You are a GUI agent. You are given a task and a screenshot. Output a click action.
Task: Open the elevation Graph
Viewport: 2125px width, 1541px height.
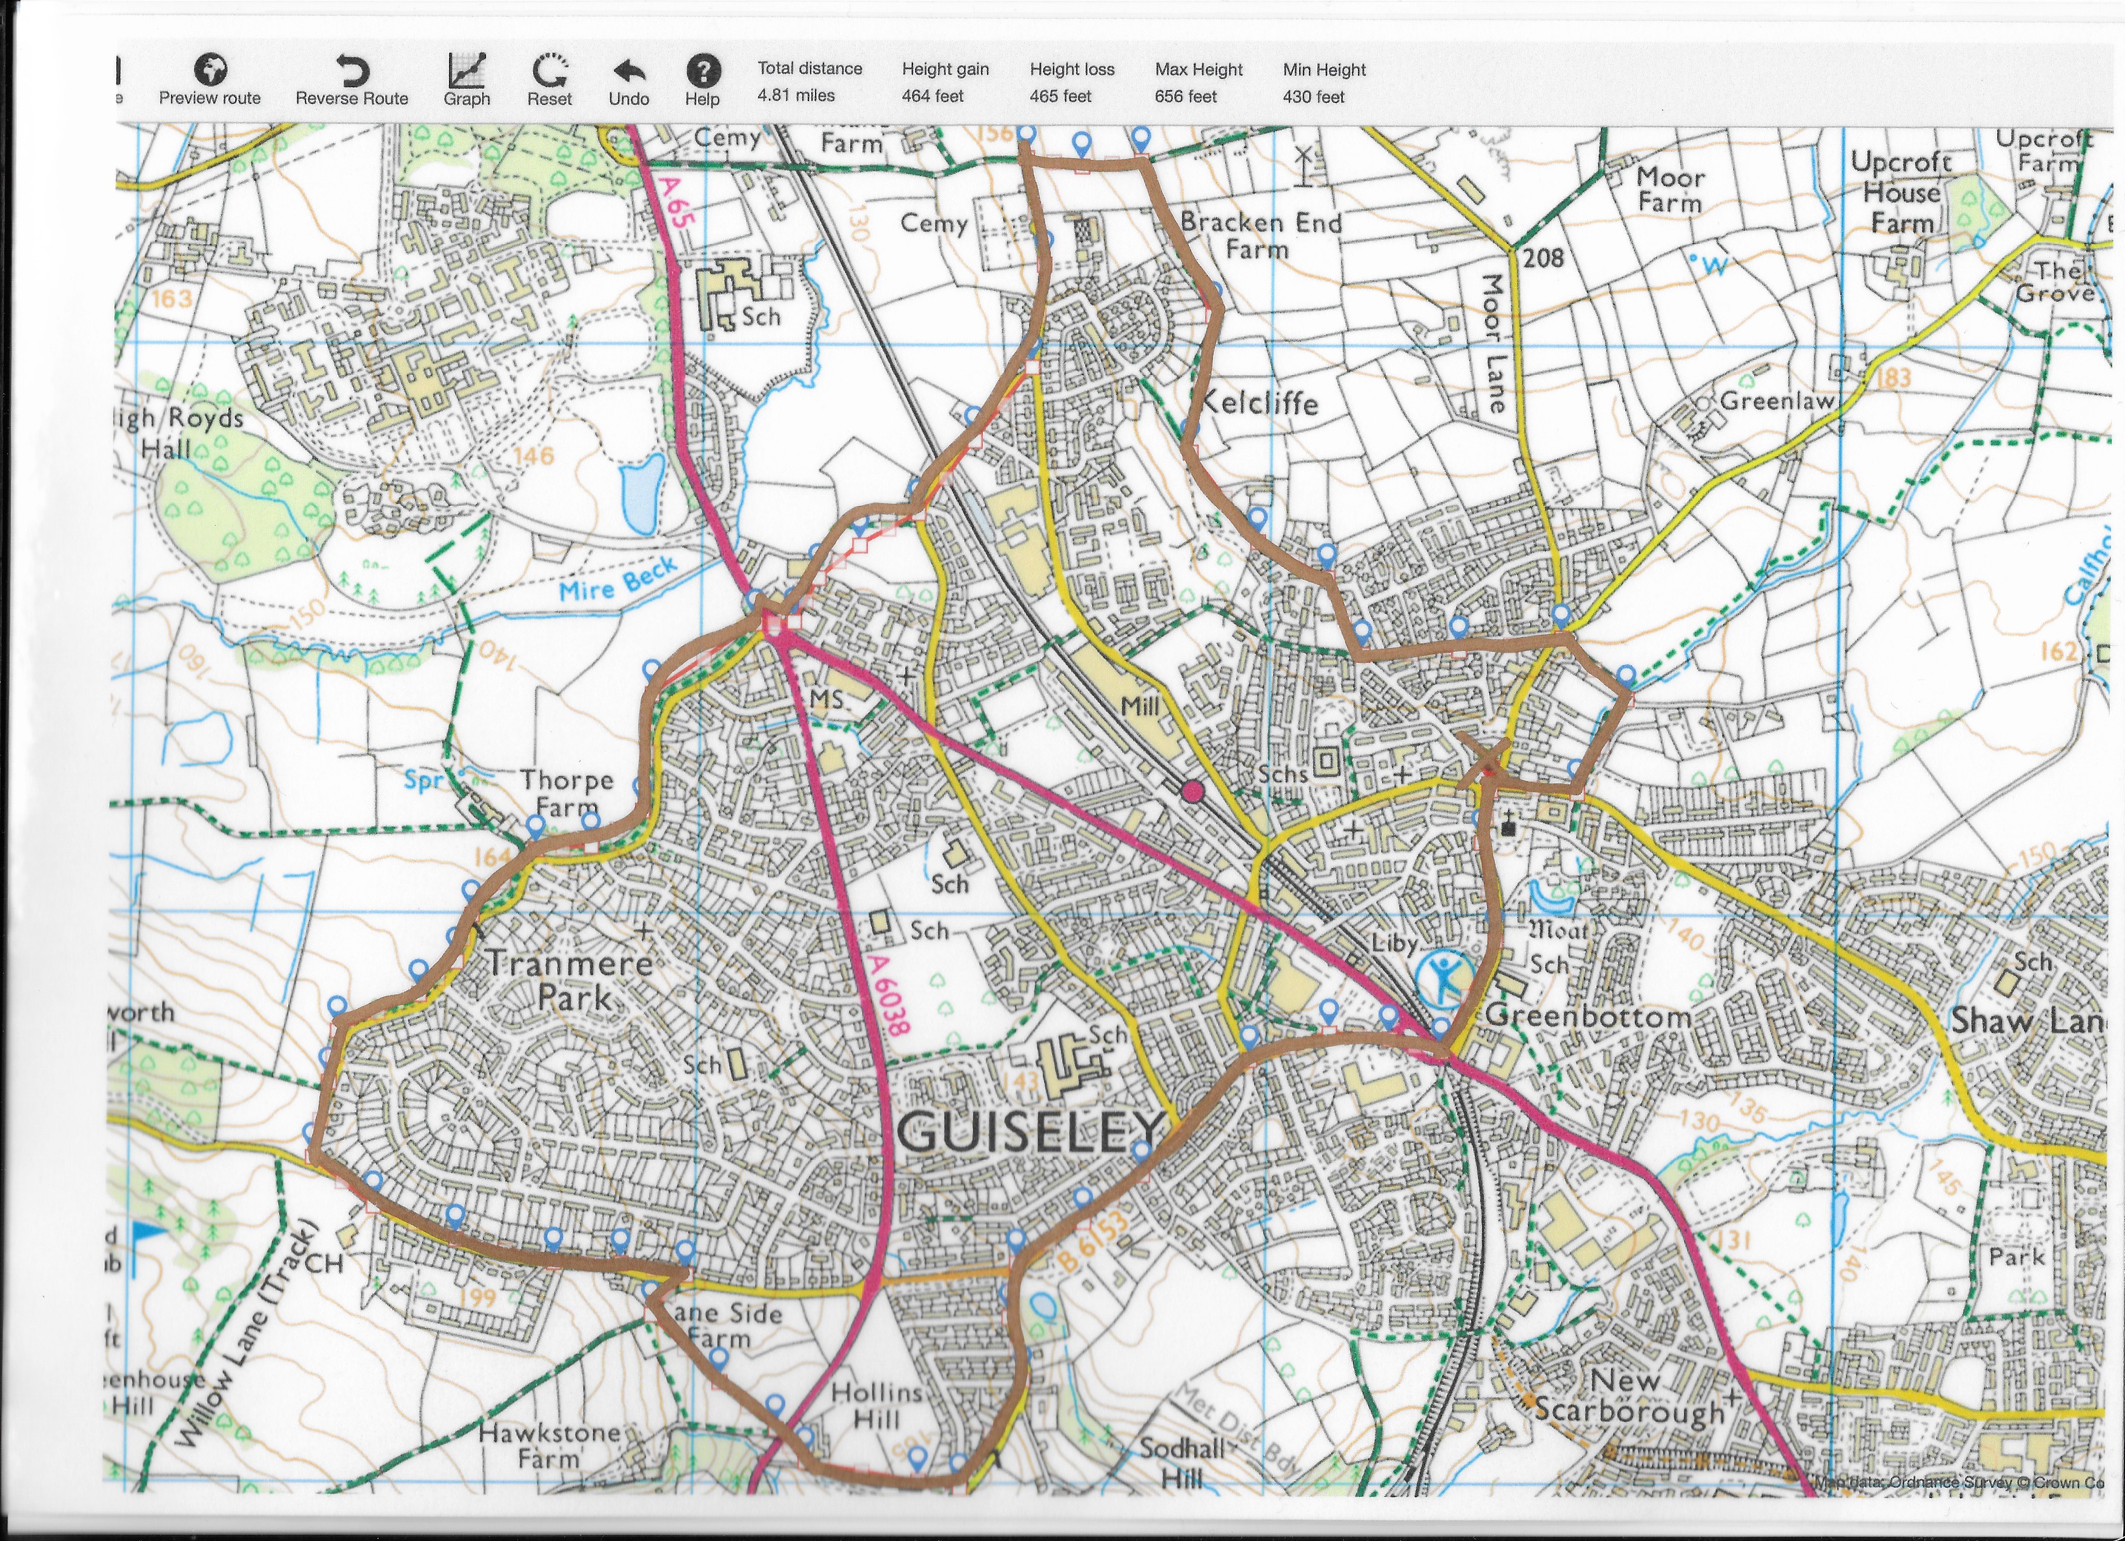pos(467,70)
